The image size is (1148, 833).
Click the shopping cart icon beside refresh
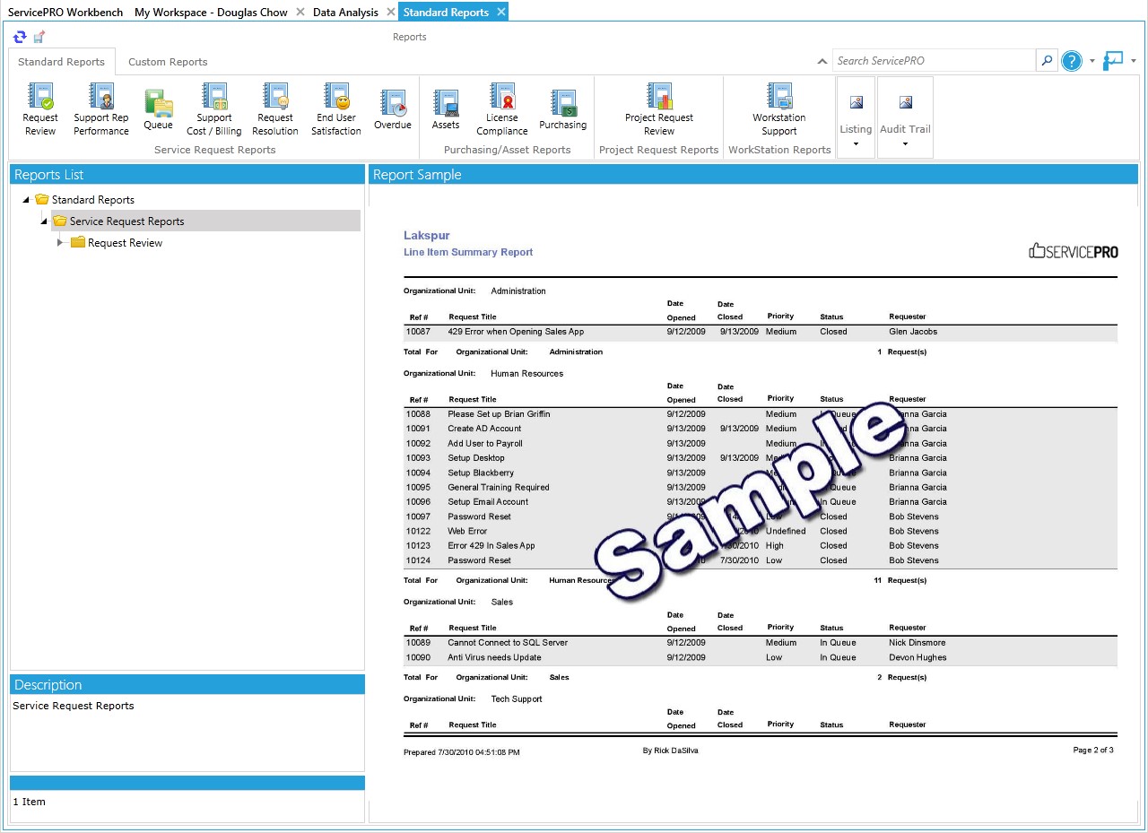pos(39,37)
